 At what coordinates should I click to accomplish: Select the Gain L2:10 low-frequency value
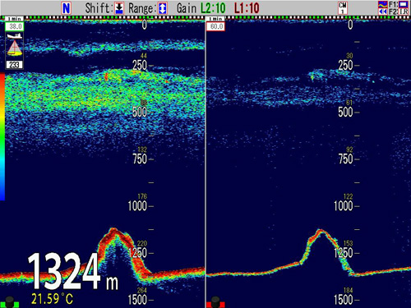pyautogui.click(x=213, y=8)
